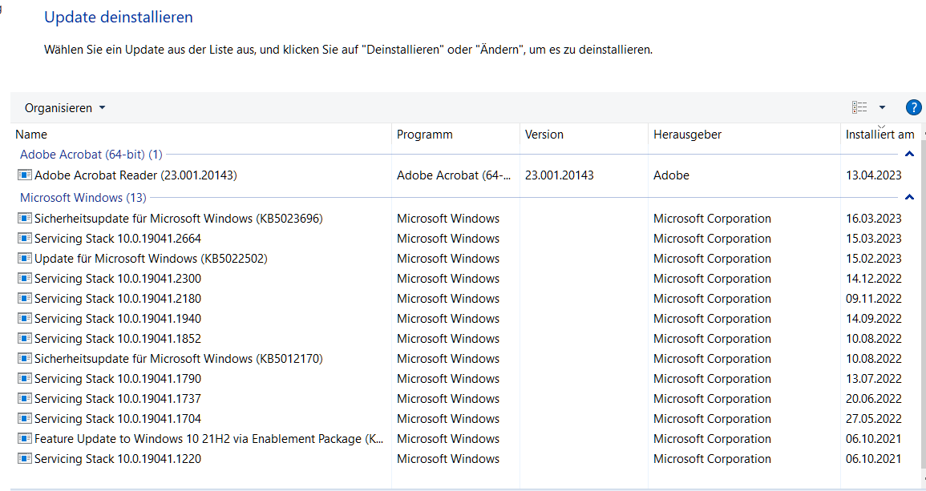The width and height of the screenshot is (926, 491).
Task: Select the Microsoft Windows (13) group label
Action: coord(83,197)
